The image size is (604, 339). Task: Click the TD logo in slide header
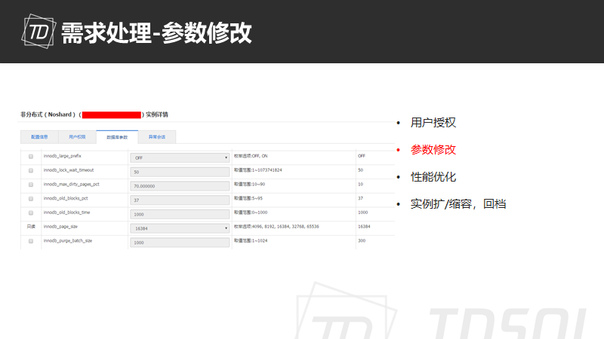pyautogui.click(x=39, y=31)
